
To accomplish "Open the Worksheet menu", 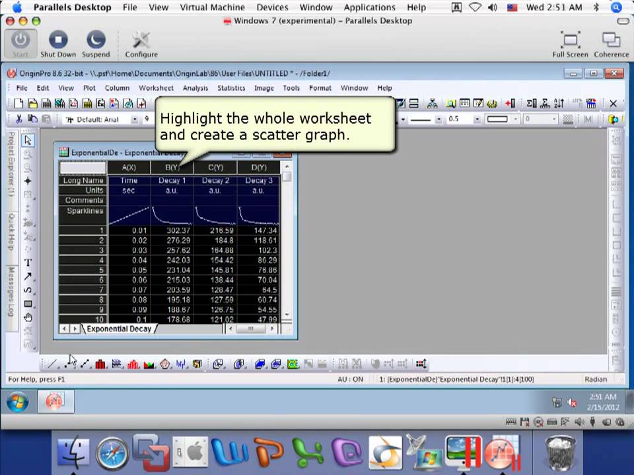I will (156, 88).
